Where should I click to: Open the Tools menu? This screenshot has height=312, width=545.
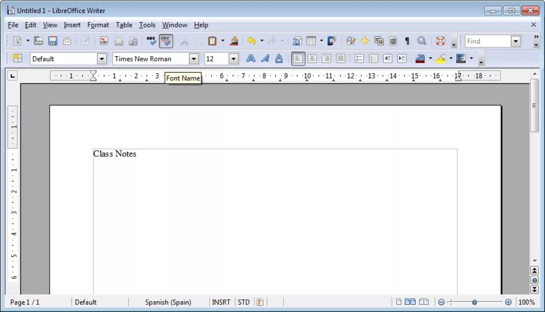[x=147, y=25]
